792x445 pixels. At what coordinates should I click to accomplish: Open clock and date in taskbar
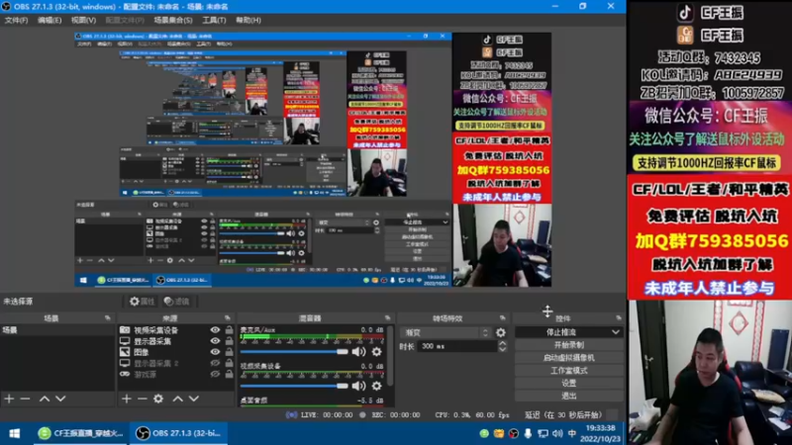pos(601,433)
